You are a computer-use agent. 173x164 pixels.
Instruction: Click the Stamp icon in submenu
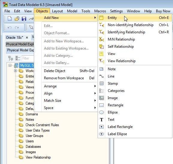101,84
